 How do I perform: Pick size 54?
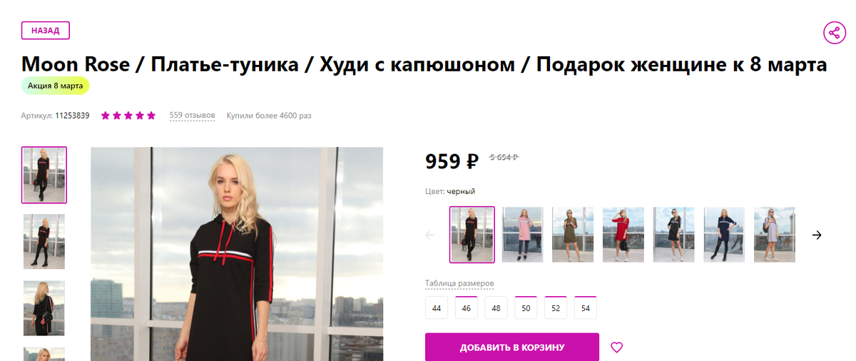point(586,307)
